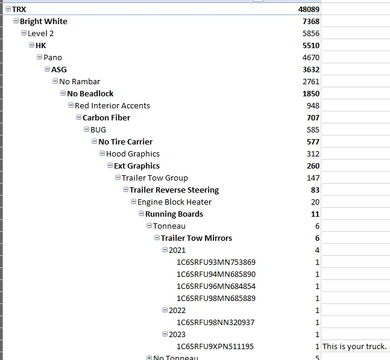
Task: Click the Trailer Reverse Steering count 83
Action: tap(315, 190)
